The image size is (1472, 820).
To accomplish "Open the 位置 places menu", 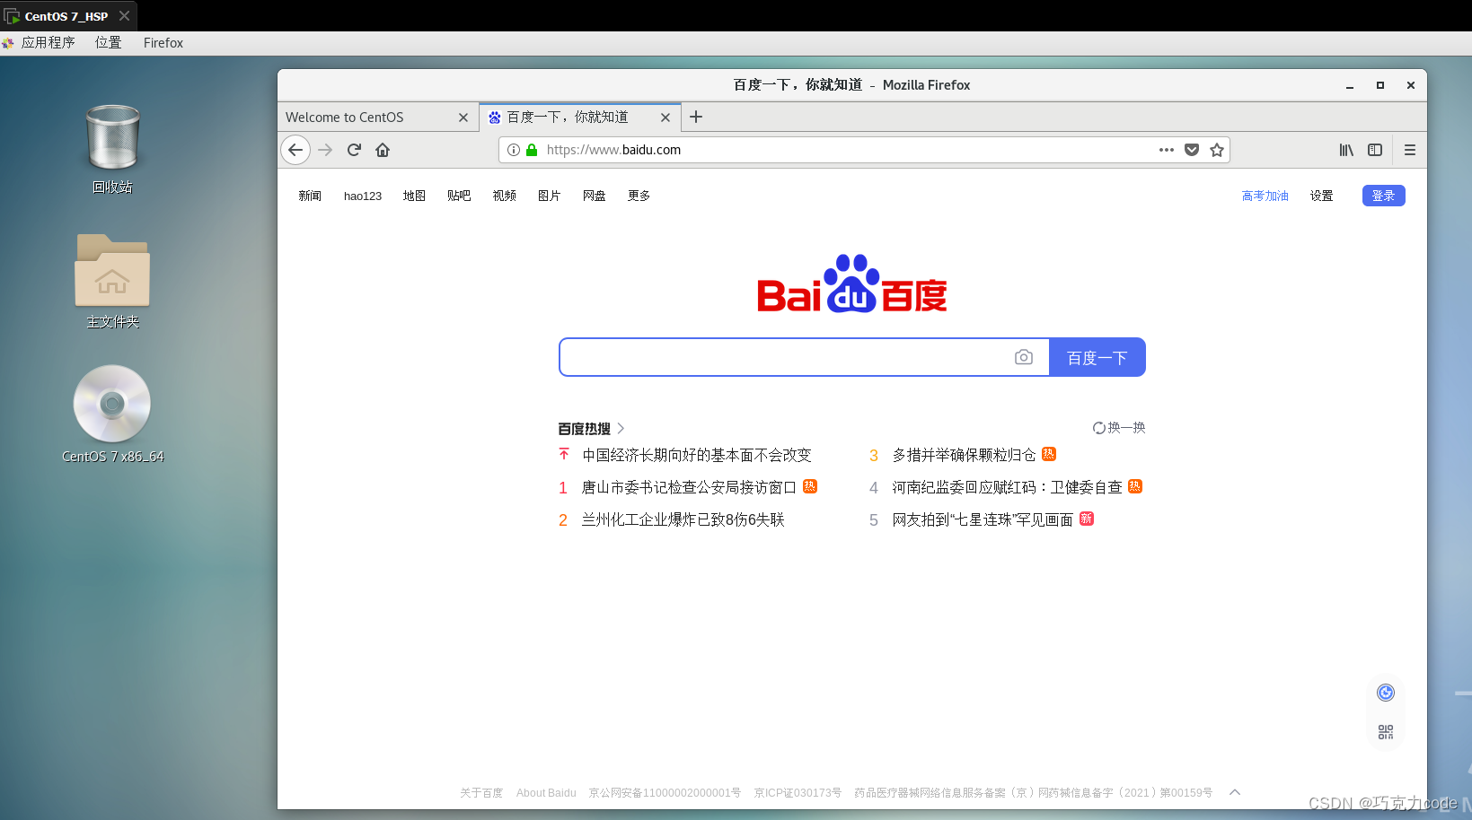I will coord(109,42).
